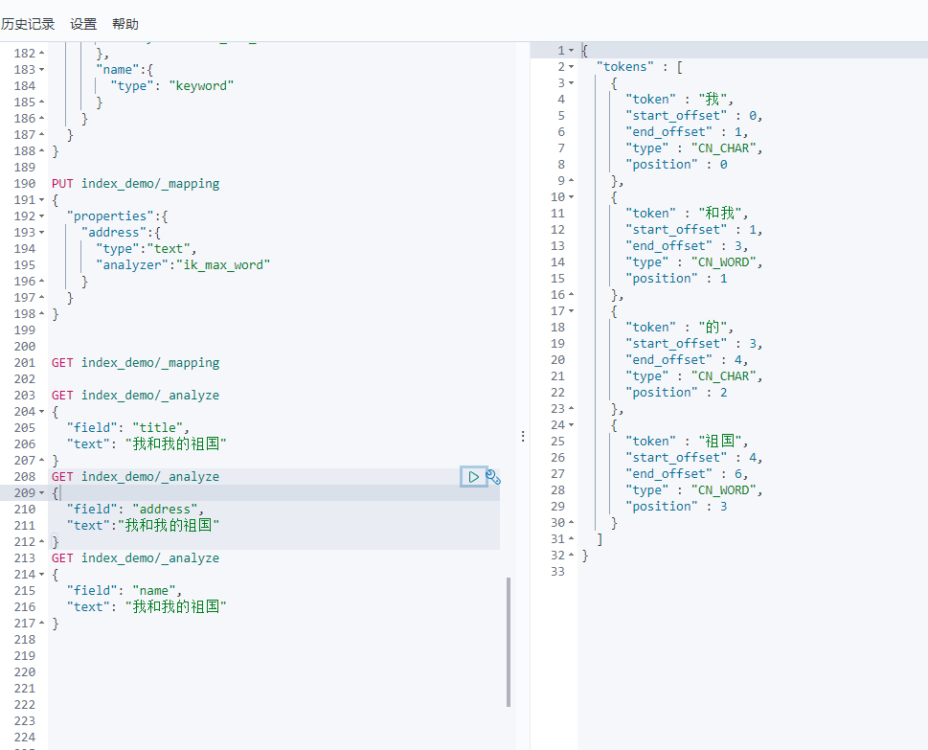Viewport: 928px width, 750px height.
Task: Collapse the third token object at output line 17
Action: click(x=571, y=311)
